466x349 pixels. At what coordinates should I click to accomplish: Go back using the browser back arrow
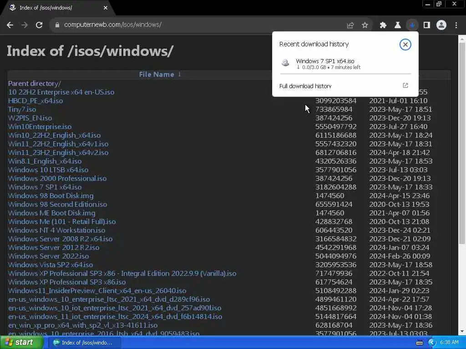click(10, 25)
